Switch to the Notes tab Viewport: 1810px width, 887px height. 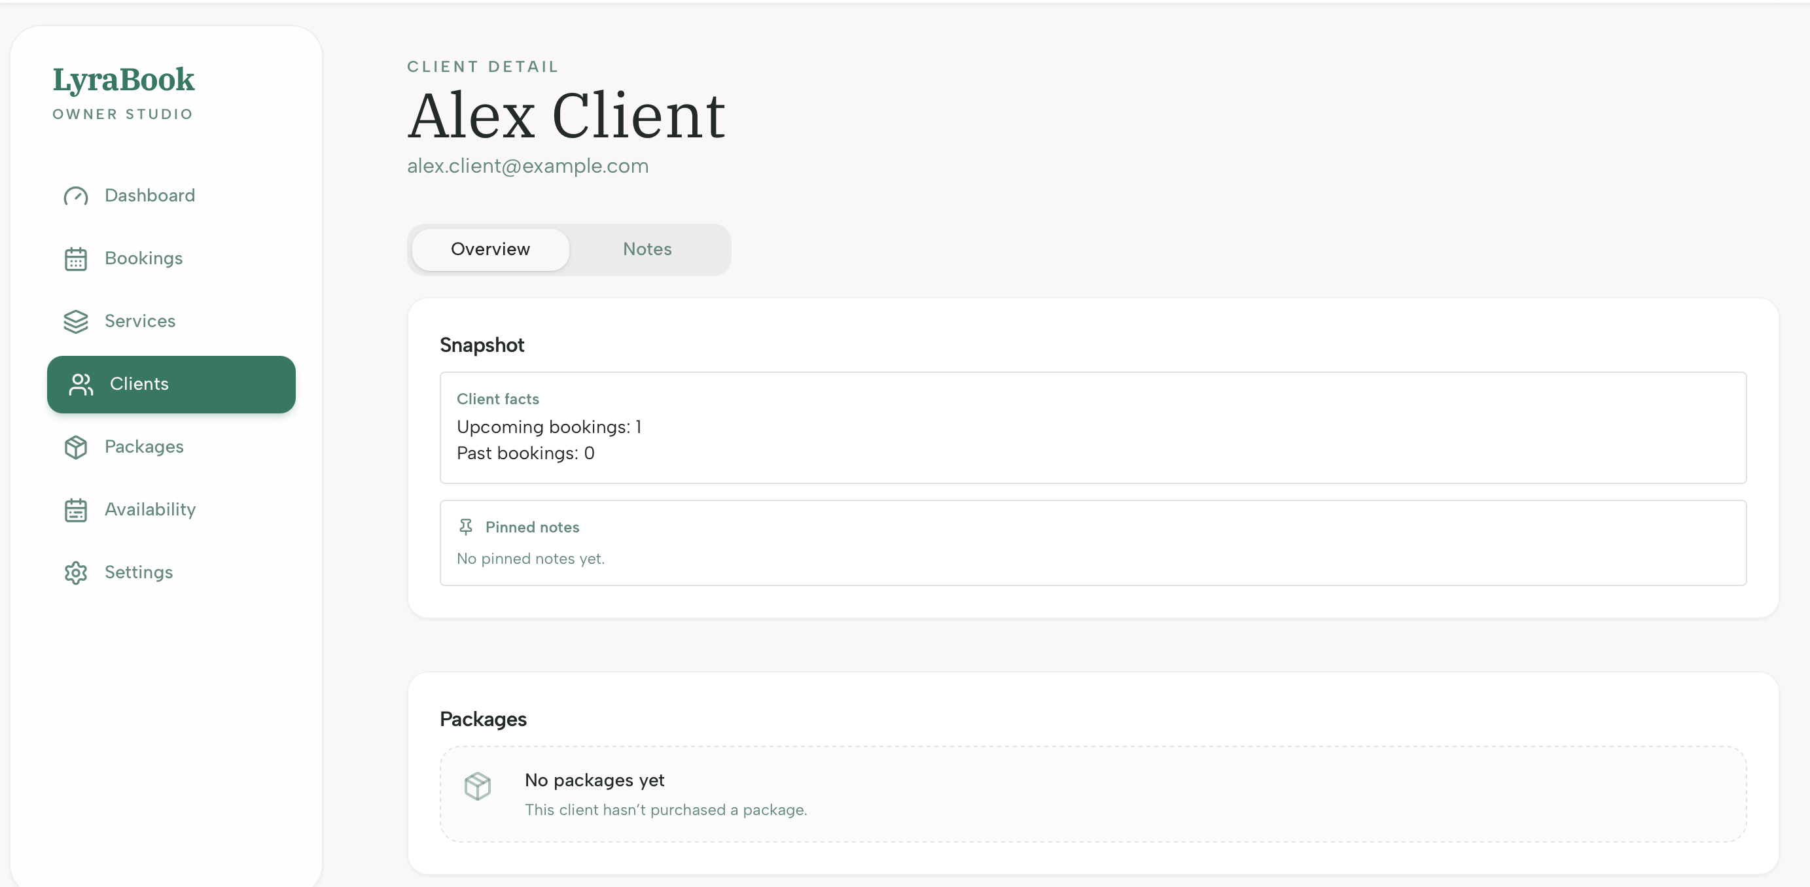tap(647, 249)
